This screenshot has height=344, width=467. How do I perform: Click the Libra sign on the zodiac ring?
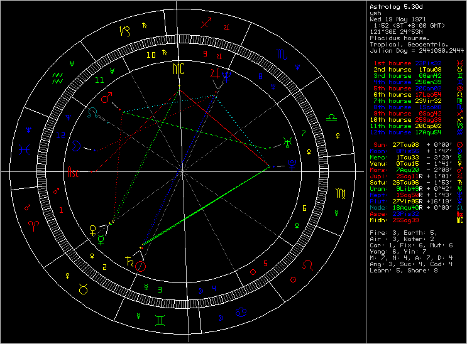click(x=331, y=117)
